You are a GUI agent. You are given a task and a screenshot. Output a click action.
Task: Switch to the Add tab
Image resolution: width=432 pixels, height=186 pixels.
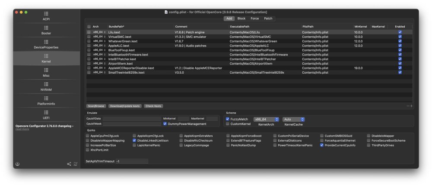(x=229, y=19)
